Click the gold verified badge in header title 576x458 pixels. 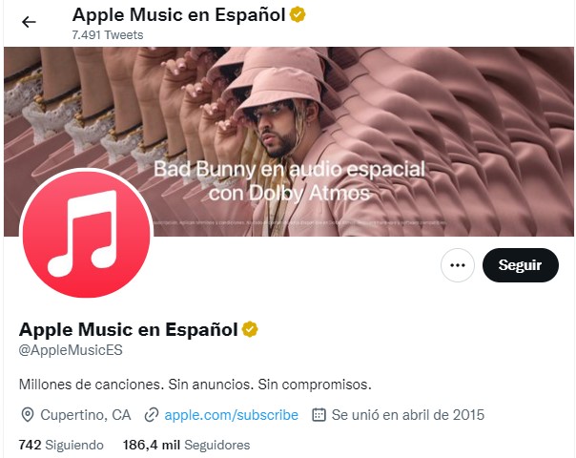298,15
